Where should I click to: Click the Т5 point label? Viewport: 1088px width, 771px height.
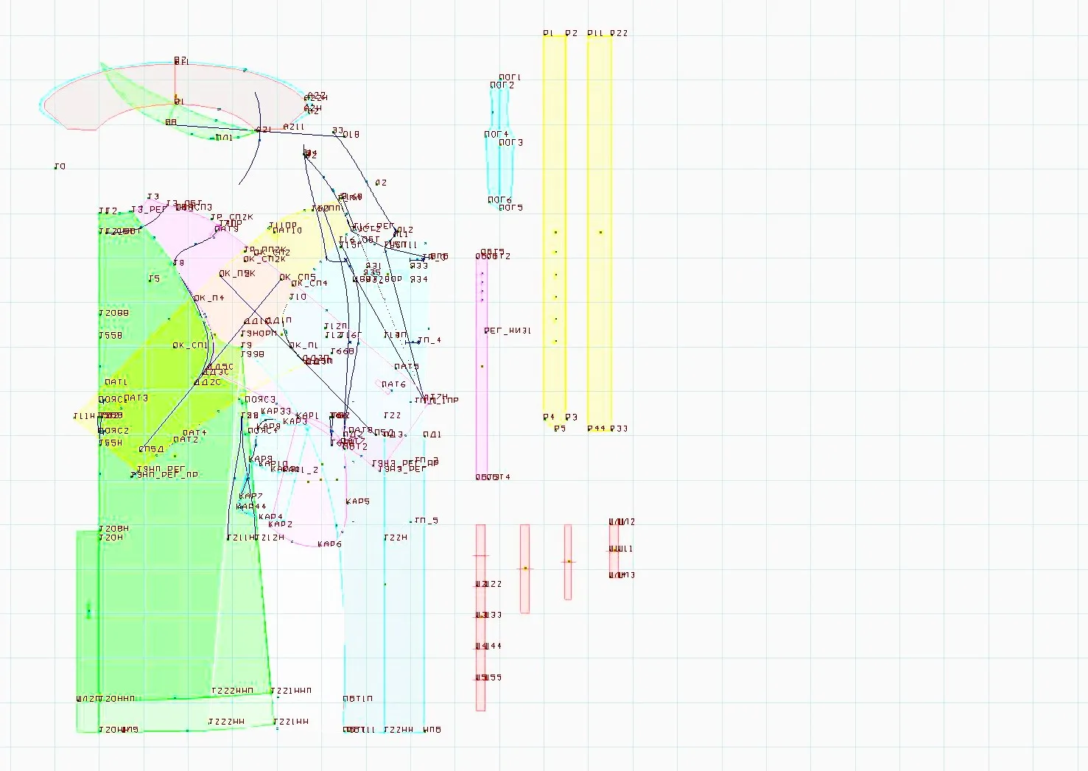[x=154, y=279]
